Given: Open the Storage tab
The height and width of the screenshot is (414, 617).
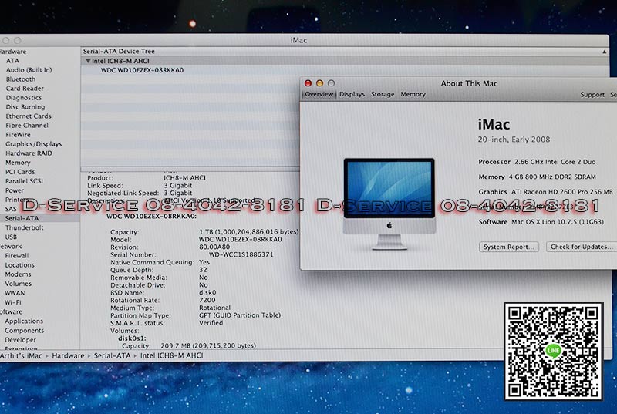Looking at the screenshot, I should 383,94.
